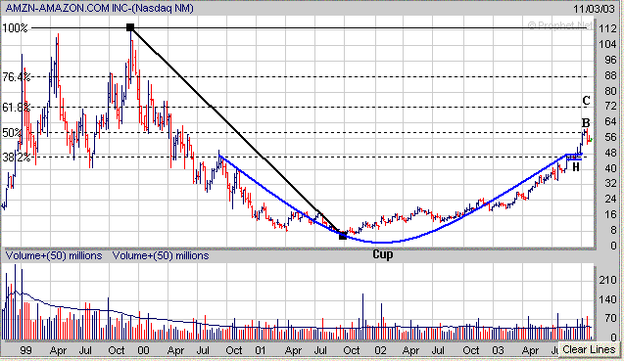This screenshot has height=361, width=624.
Task: Click the 88 price axis value
Action: (610, 75)
